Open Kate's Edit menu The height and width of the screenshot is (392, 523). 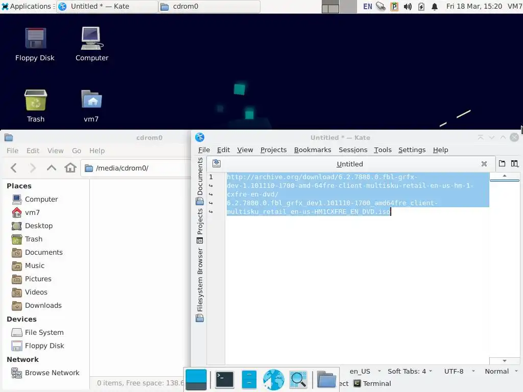click(x=223, y=150)
